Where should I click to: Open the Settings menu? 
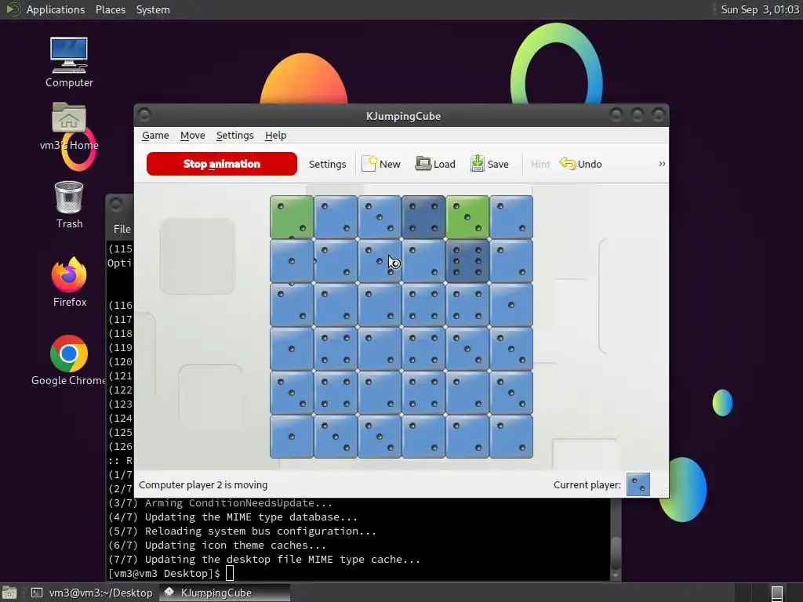point(234,135)
